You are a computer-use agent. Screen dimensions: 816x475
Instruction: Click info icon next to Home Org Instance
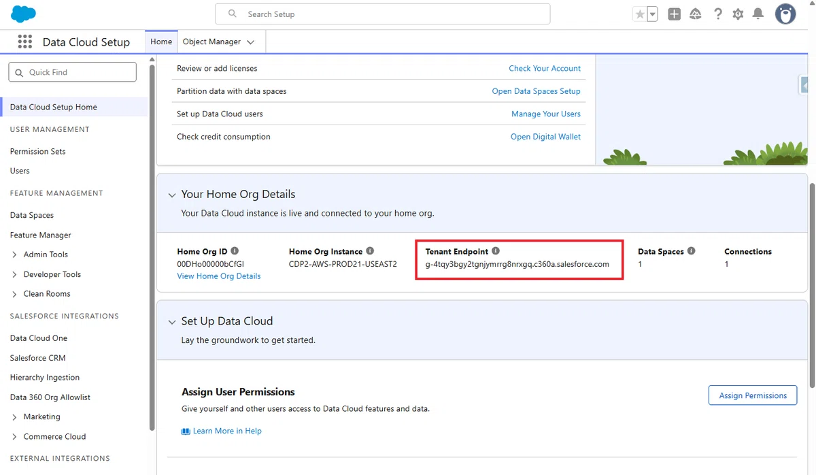click(x=370, y=250)
